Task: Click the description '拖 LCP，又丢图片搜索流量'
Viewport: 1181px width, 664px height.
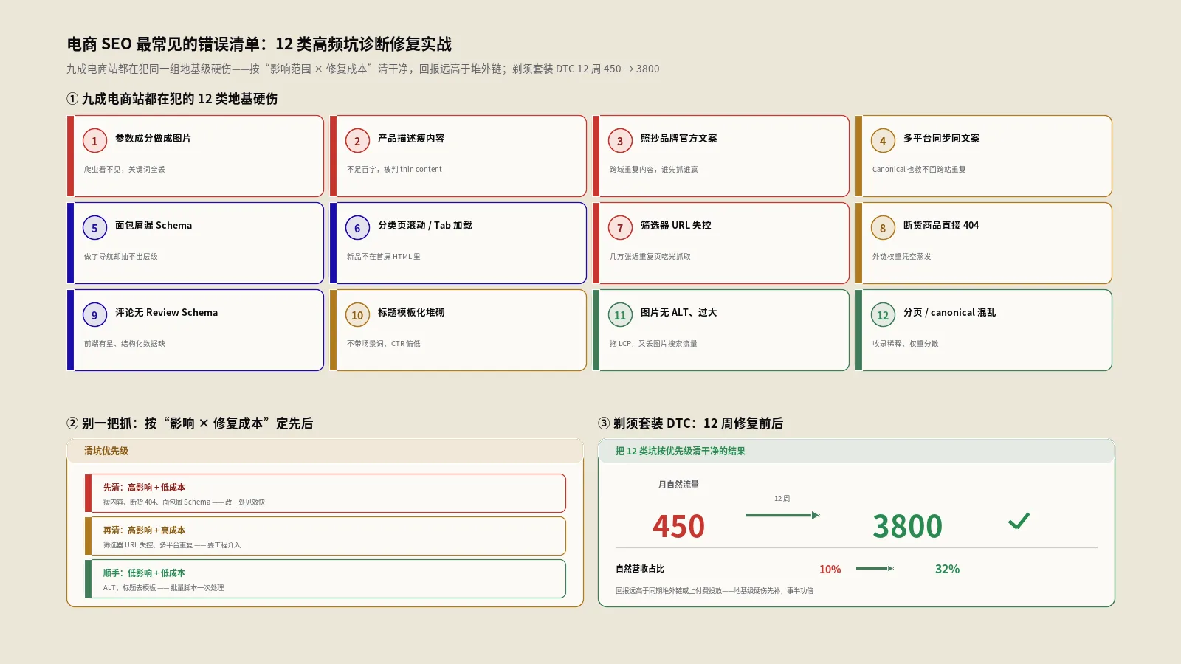Action: pyautogui.click(x=653, y=343)
